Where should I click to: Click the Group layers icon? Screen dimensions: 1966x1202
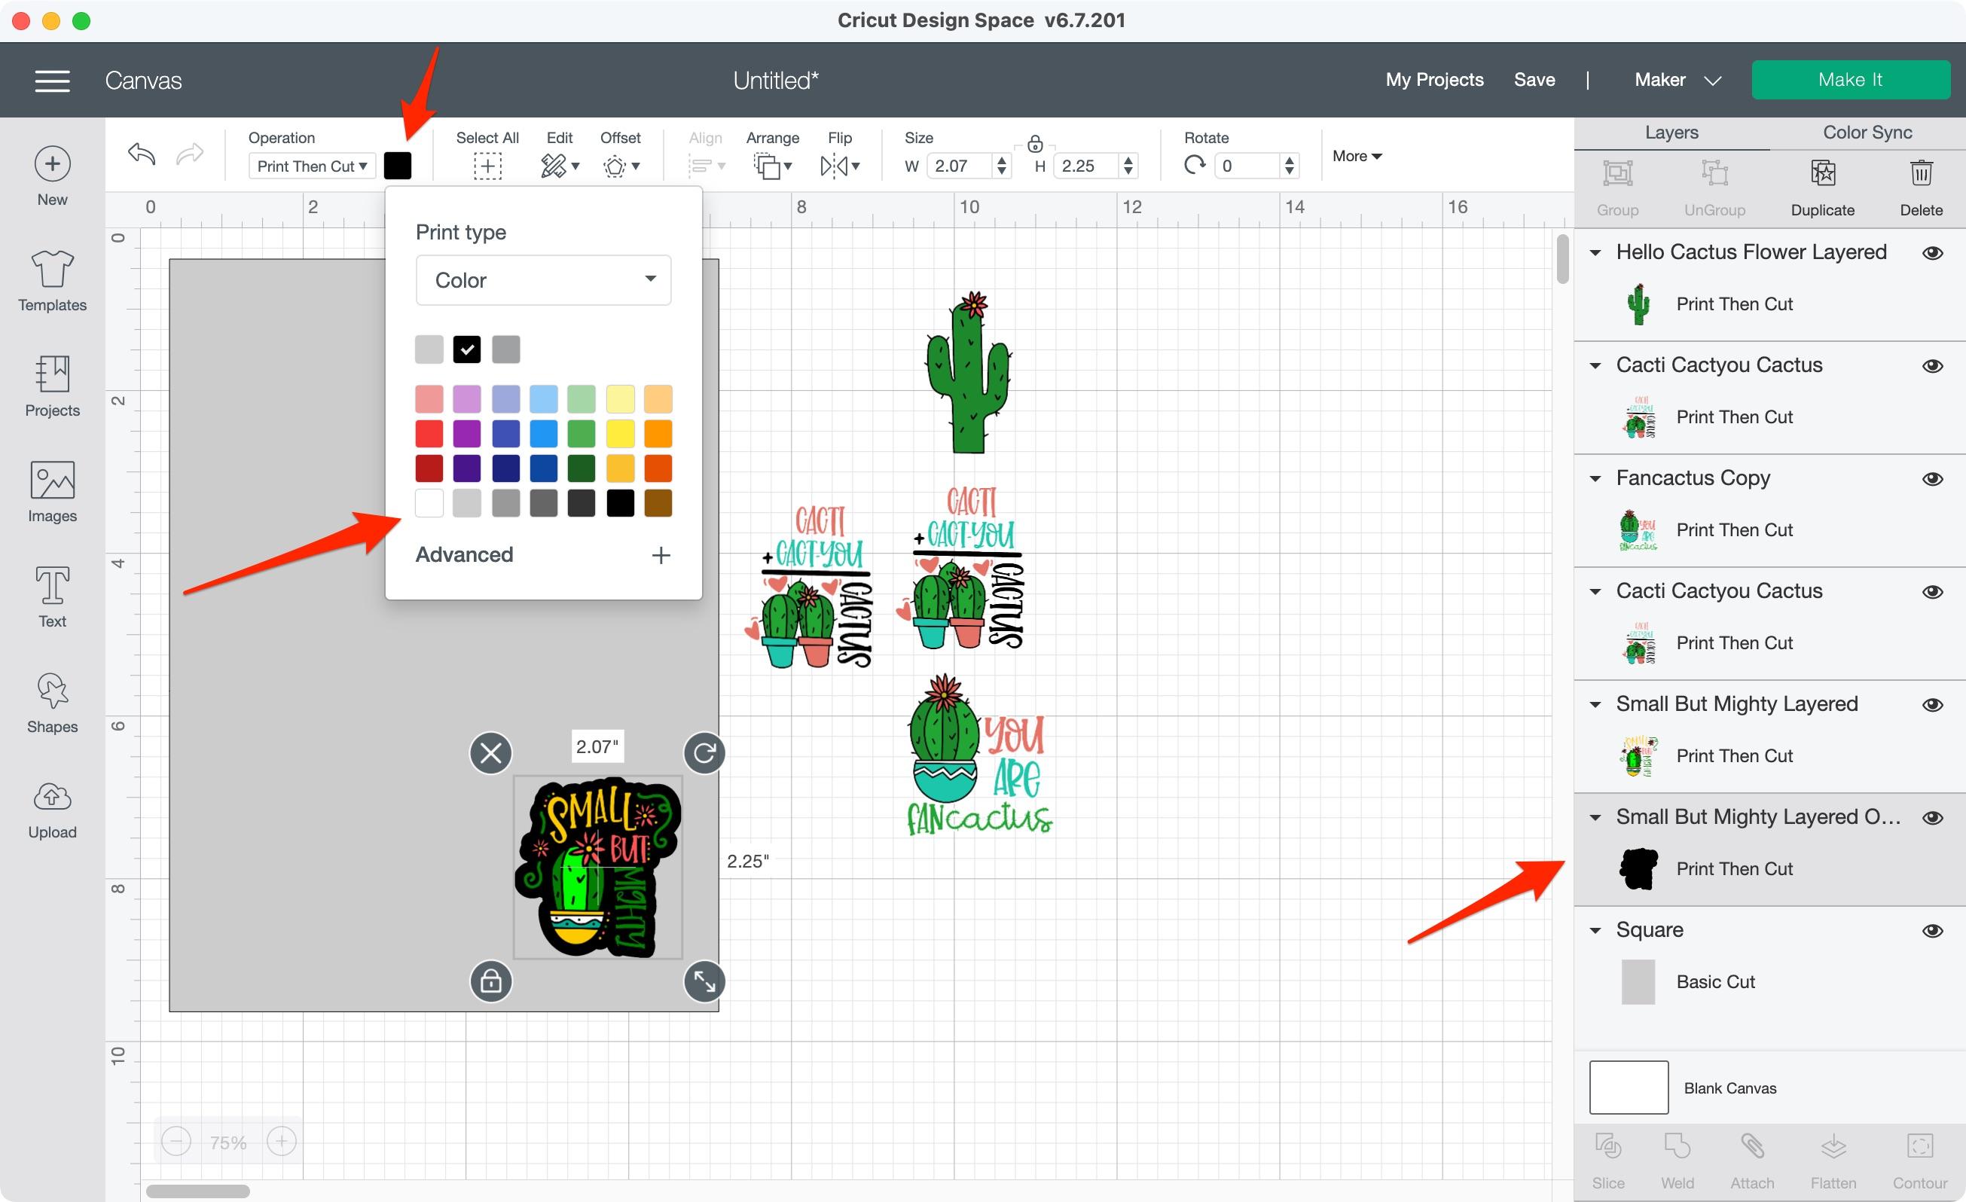(x=1617, y=173)
